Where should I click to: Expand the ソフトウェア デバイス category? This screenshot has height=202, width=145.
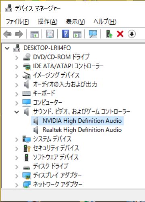pos(17,158)
